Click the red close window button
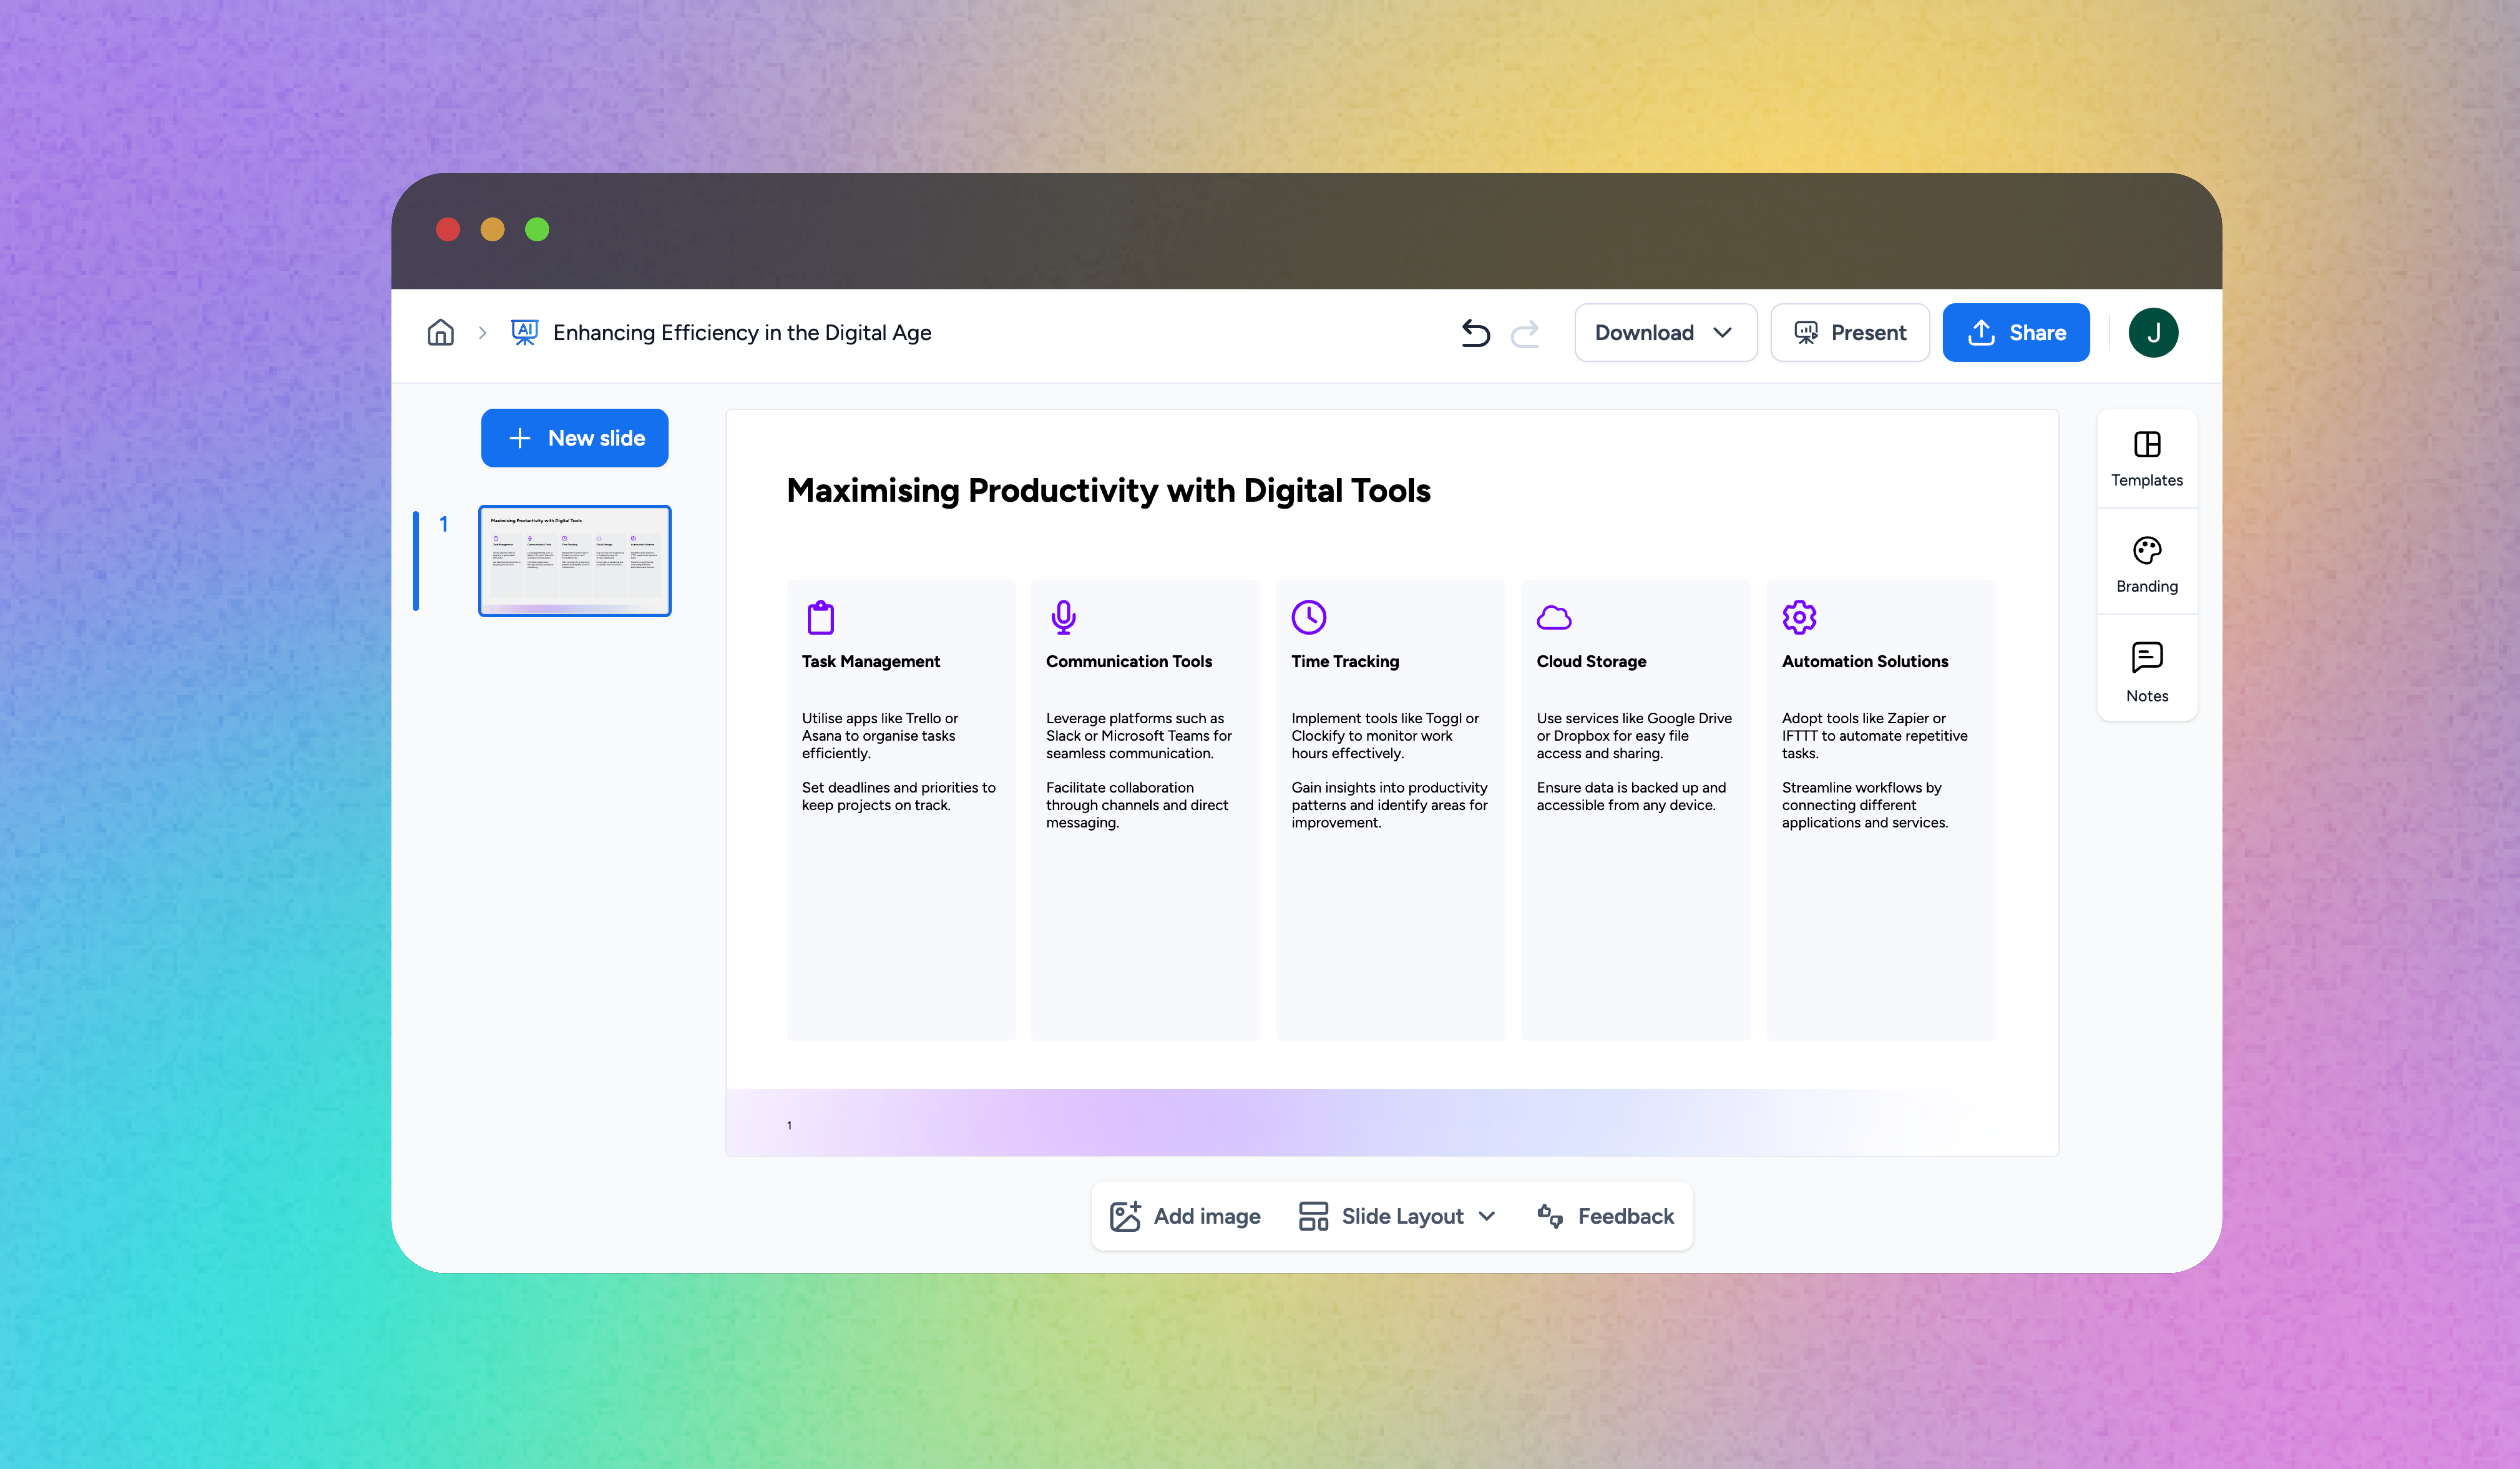Image resolution: width=2520 pixels, height=1469 pixels. tap(448, 230)
